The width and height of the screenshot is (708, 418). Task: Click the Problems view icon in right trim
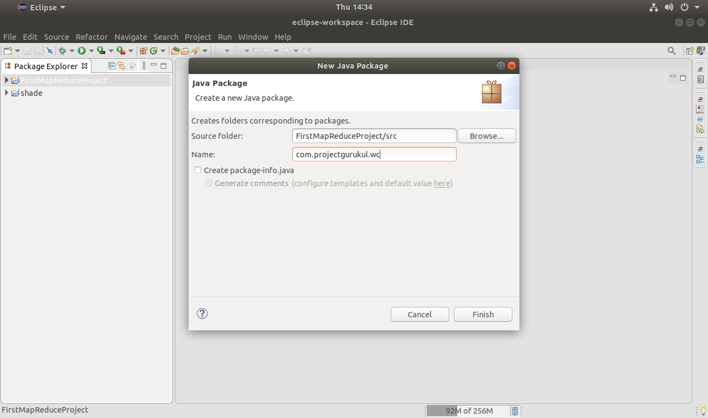coord(700,109)
